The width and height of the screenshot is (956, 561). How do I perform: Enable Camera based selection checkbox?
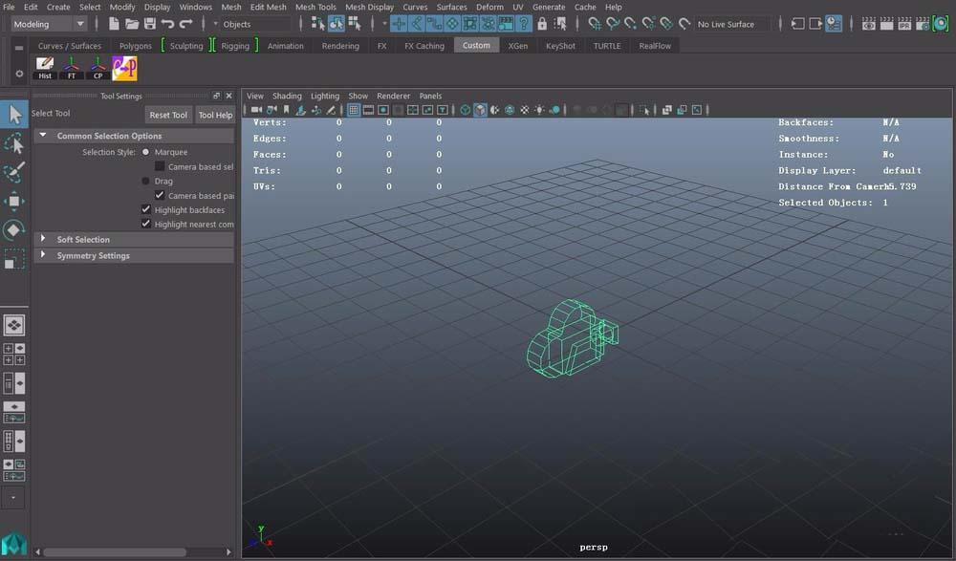click(160, 166)
